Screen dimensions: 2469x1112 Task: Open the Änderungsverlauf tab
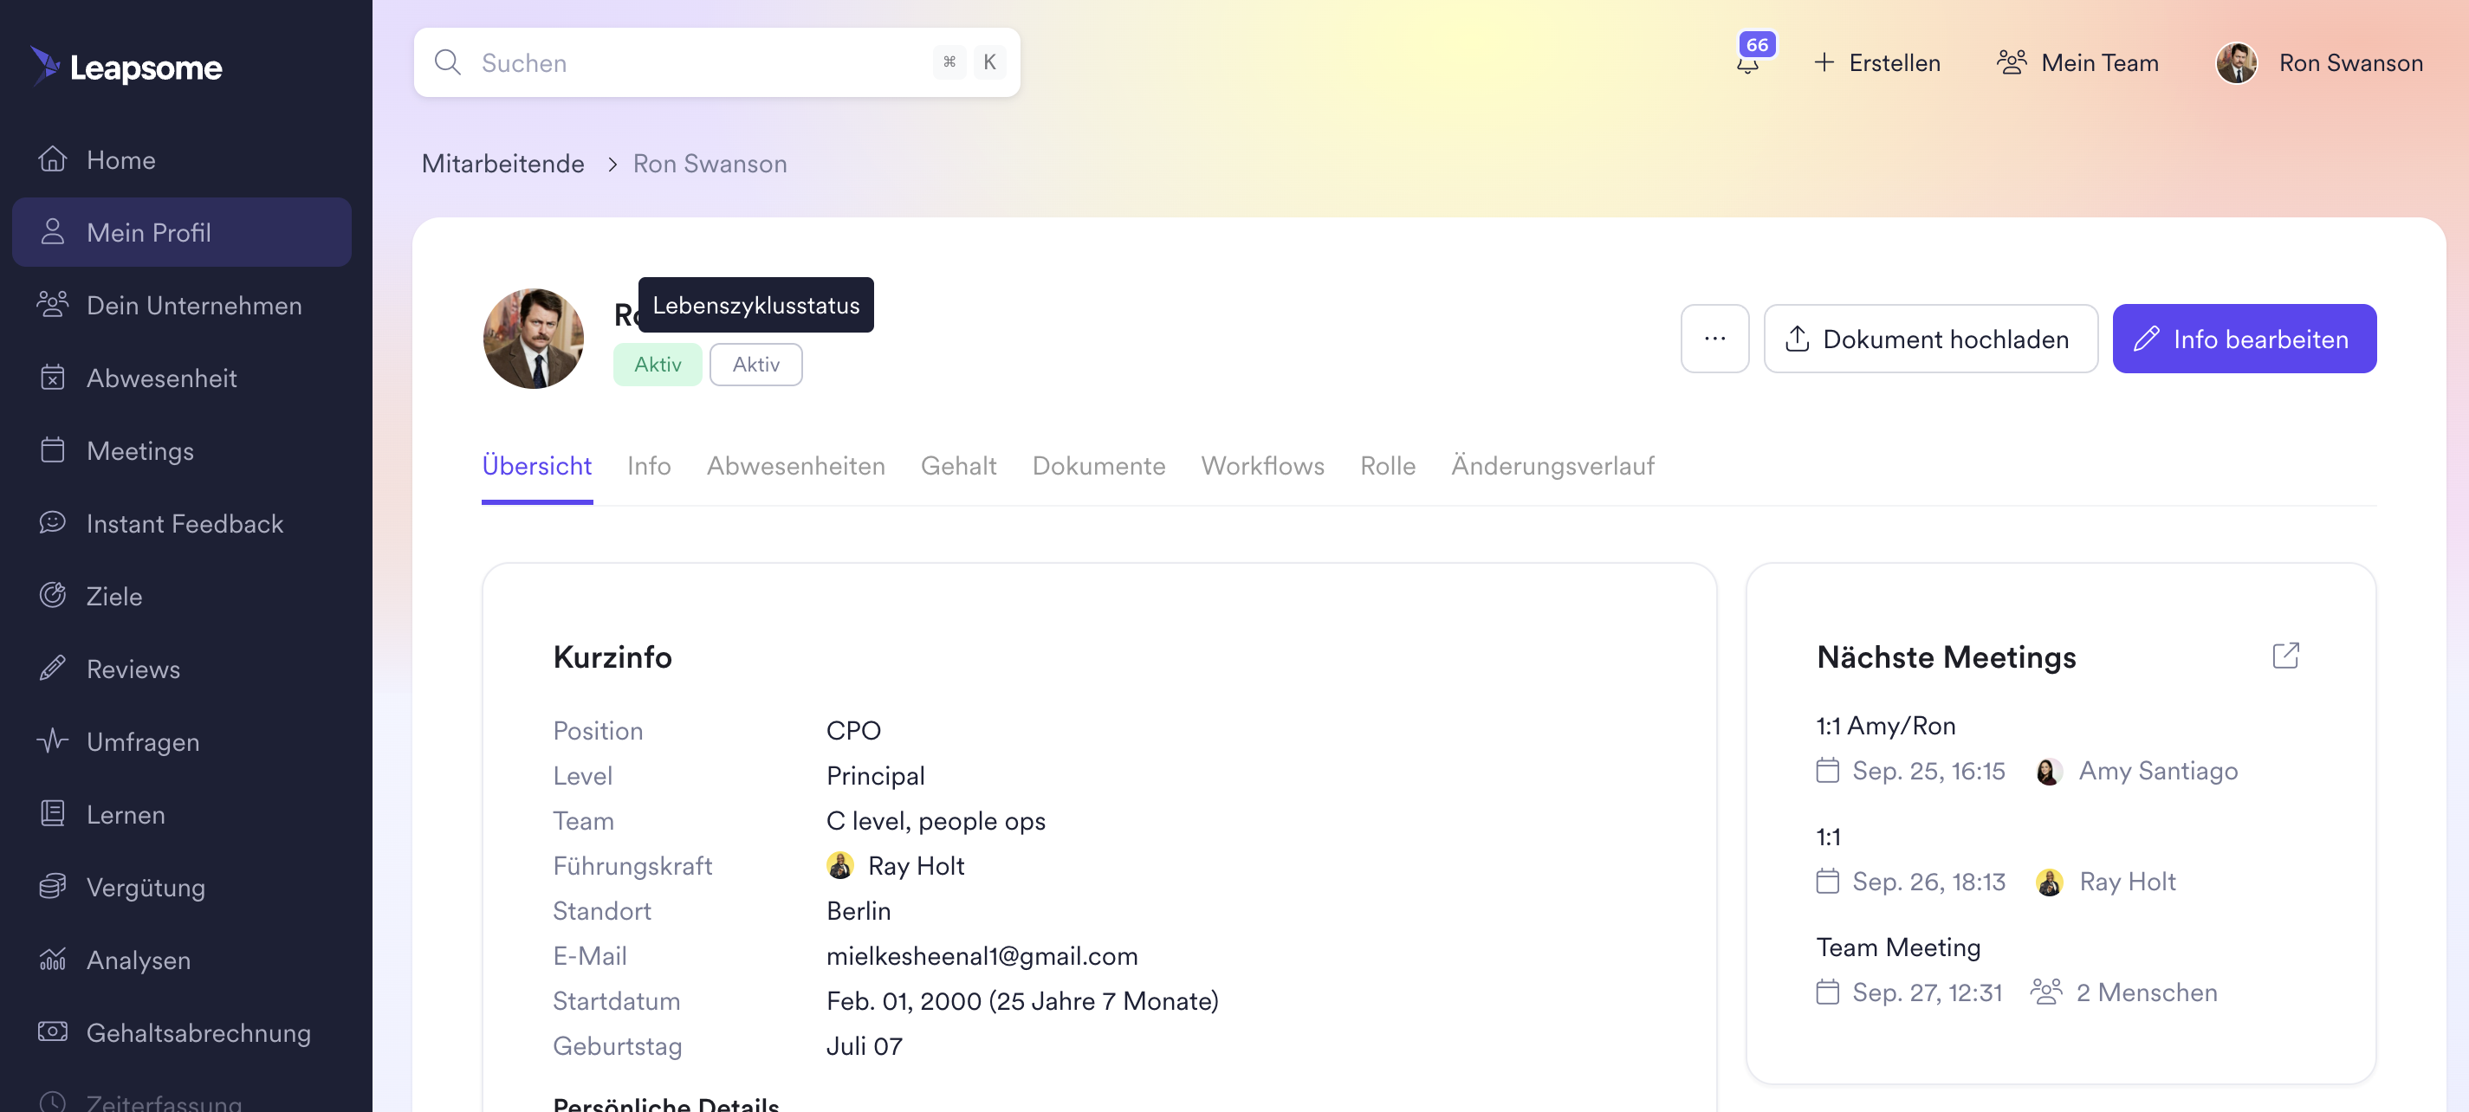[x=1552, y=467]
